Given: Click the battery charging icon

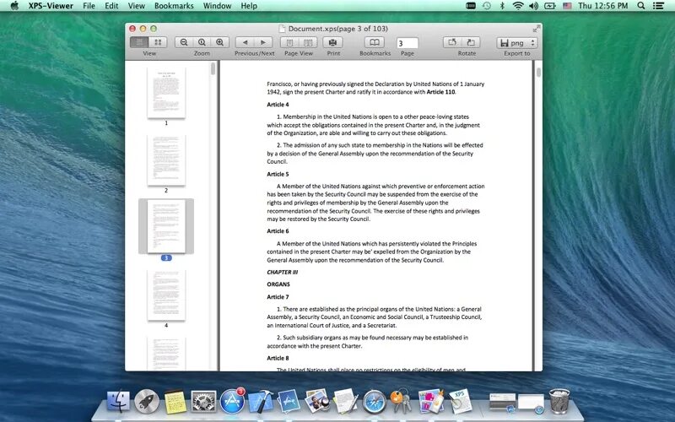Looking at the screenshot, I should (x=550, y=6).
